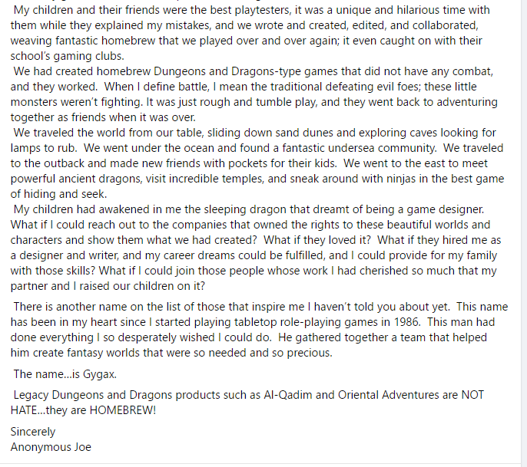The height and width of the screenshot is (467, 527).
Task: Click the phrase "sleeping dragon"
Action: coord(253,210)
